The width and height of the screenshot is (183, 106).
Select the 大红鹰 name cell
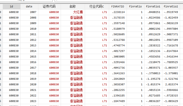(78, 12)
